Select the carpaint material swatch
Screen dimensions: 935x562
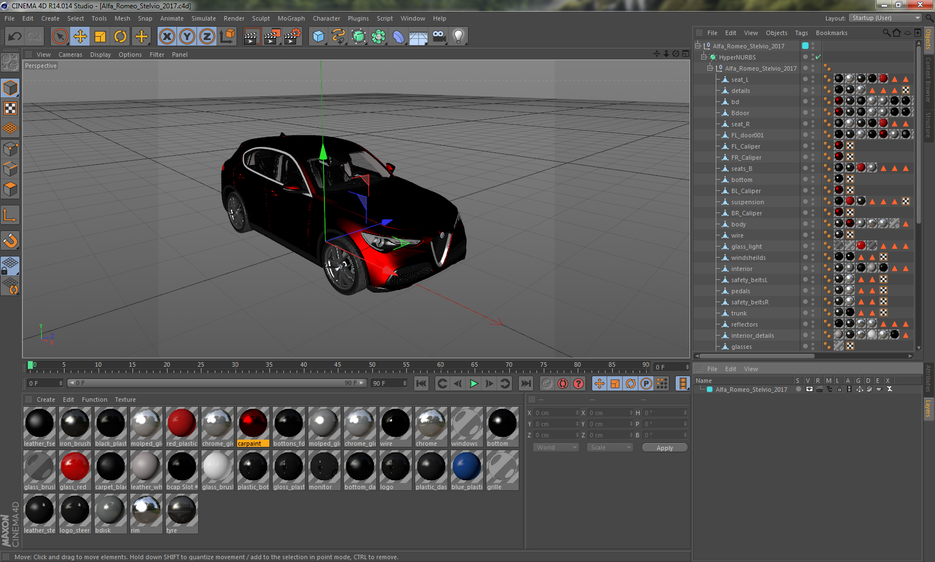pos(253,423)
